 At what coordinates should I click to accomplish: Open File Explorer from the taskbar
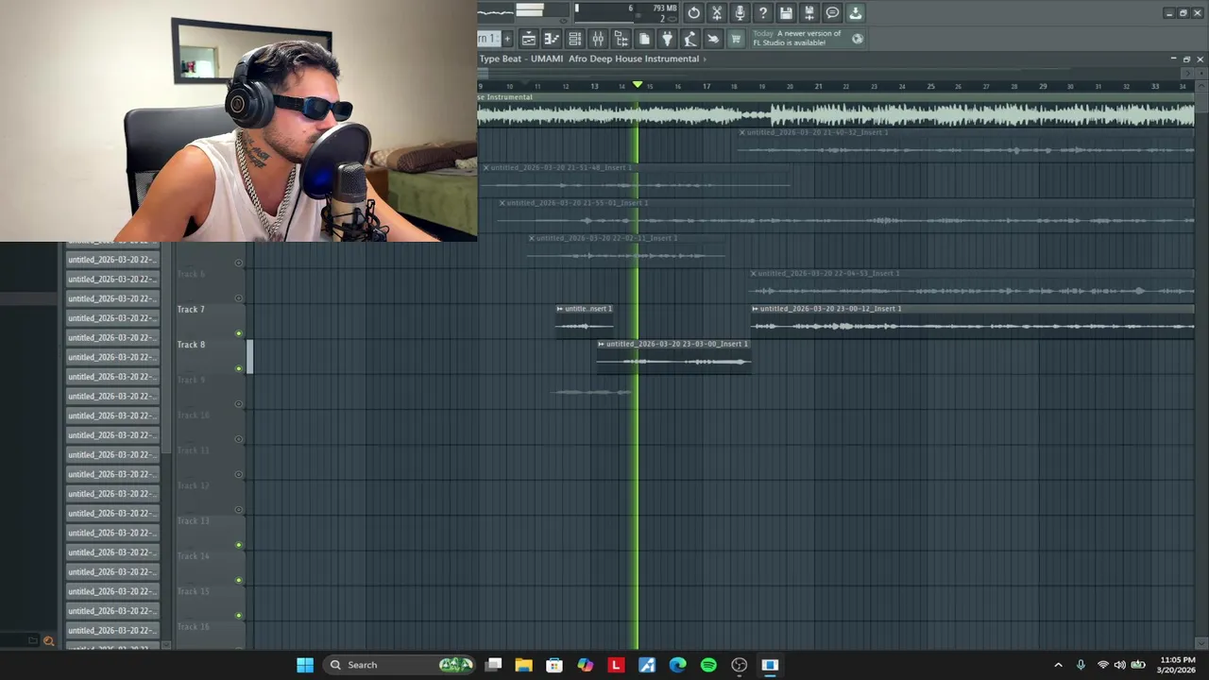pyautogui.click(x=523, y=665)
